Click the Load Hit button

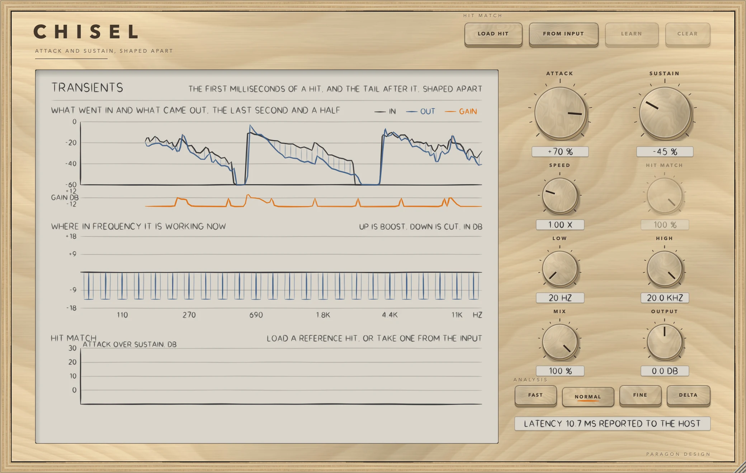pos(493,34)
